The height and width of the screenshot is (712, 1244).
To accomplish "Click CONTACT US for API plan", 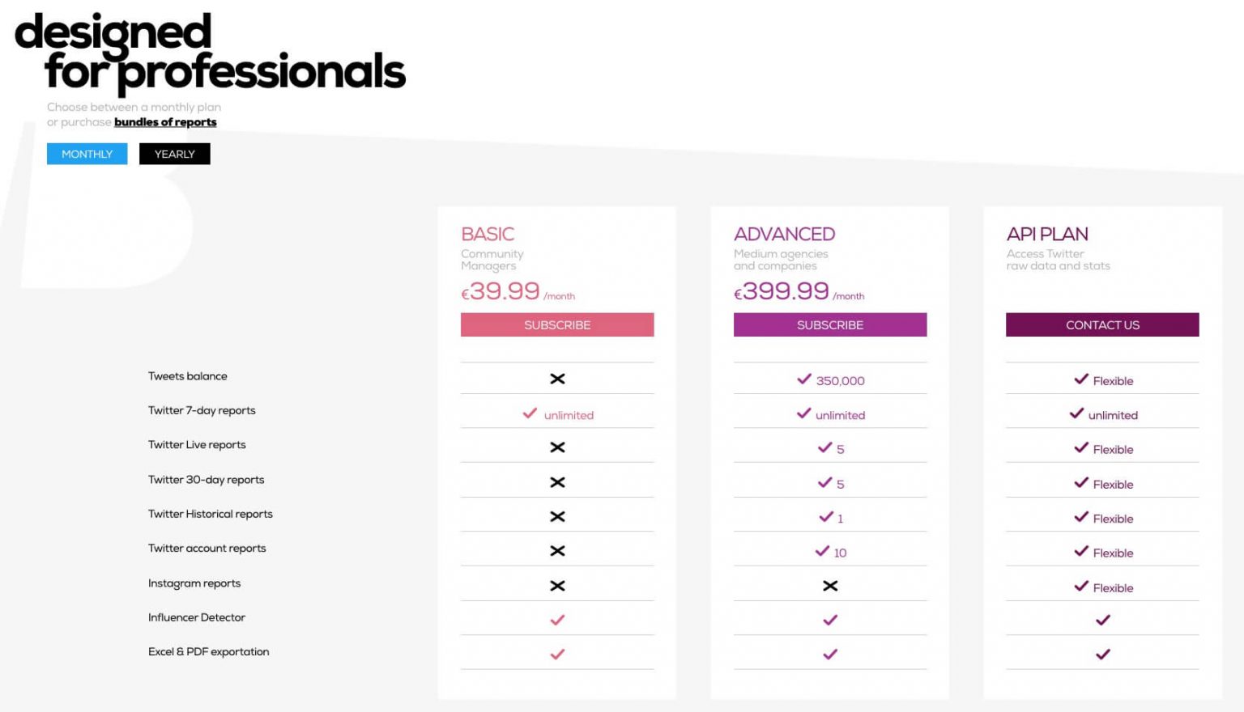I will tap(1102, 324).
